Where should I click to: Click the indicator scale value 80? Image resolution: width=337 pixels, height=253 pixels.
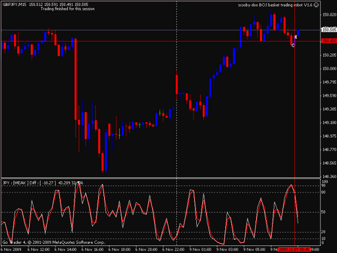pos(324,193)
